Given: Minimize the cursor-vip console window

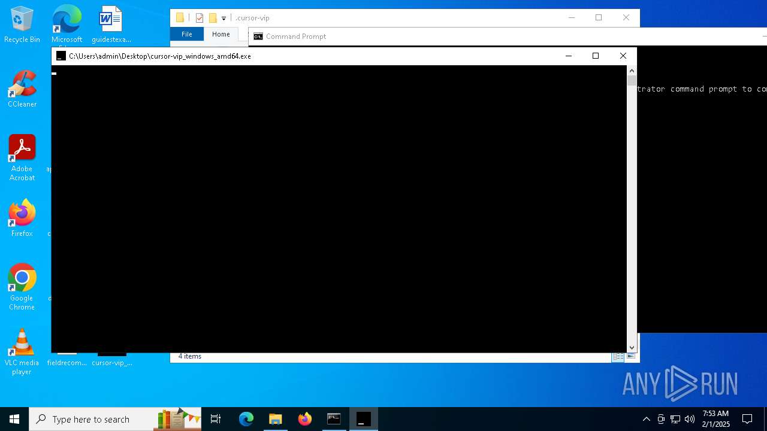Looking at the screenshot, I should (x=568, y=56).
